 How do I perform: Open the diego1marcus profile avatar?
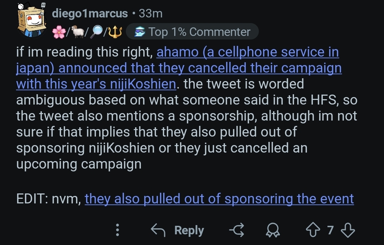(31, 21)
